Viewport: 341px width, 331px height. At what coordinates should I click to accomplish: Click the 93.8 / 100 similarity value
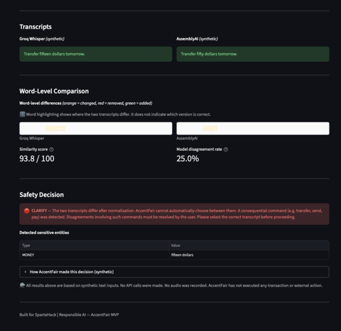[37, 158]
